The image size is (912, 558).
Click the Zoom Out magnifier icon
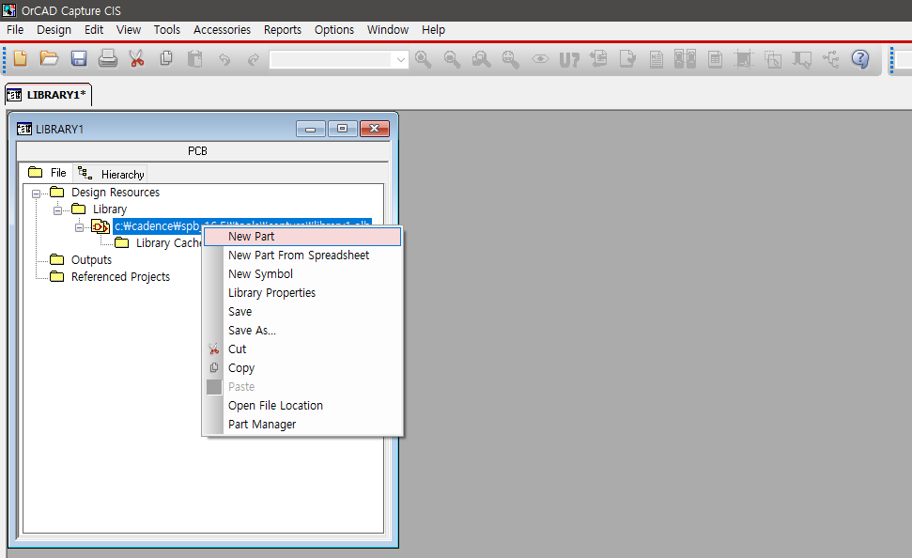453,59
